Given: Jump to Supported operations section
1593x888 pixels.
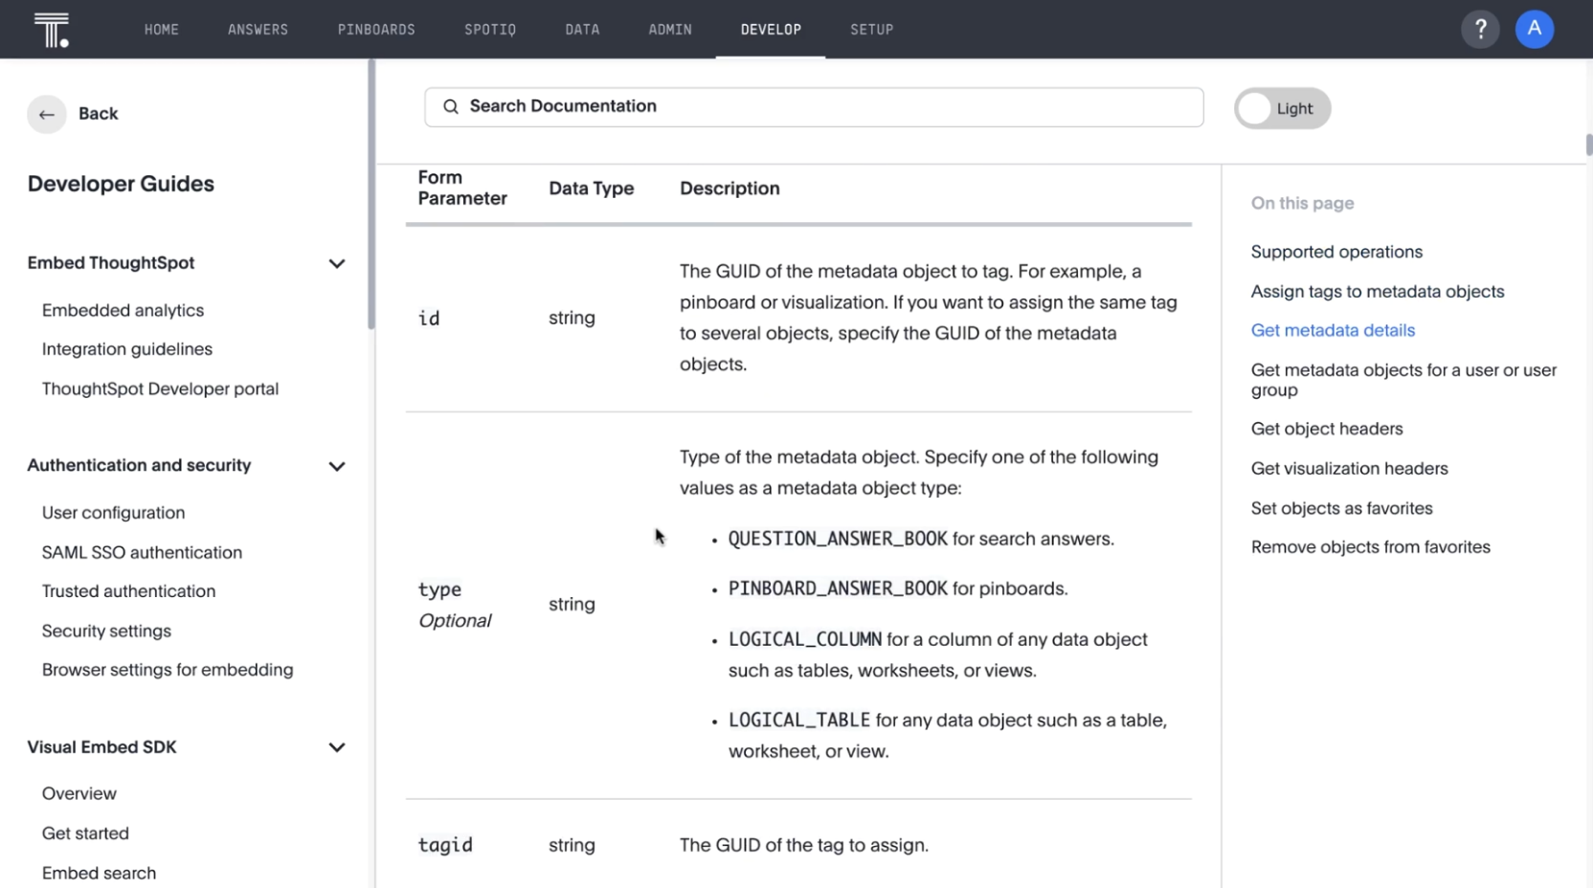Looking at the screenshot, I should pos(1336,253).
